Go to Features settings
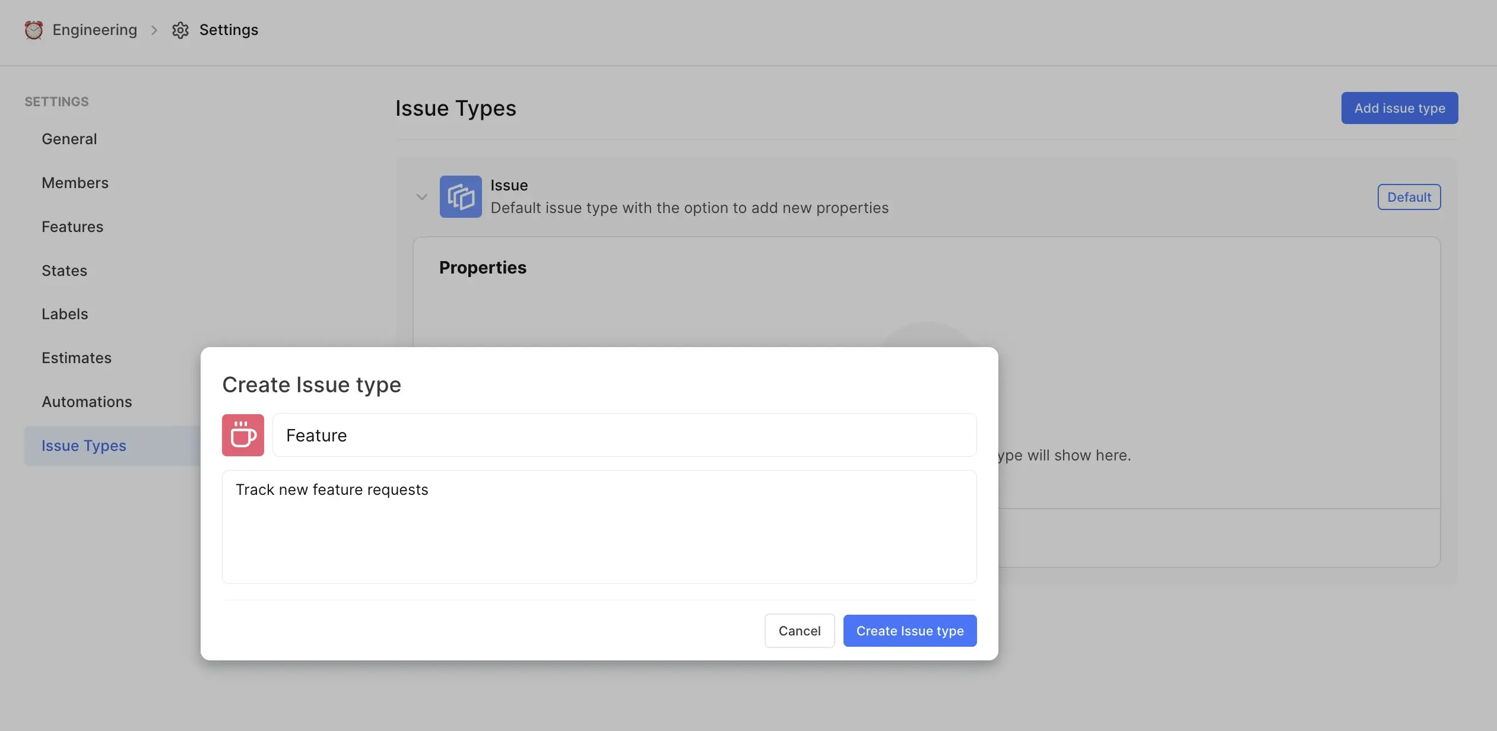This screenshot has width=1497, height=731. [x=72, y=226]
